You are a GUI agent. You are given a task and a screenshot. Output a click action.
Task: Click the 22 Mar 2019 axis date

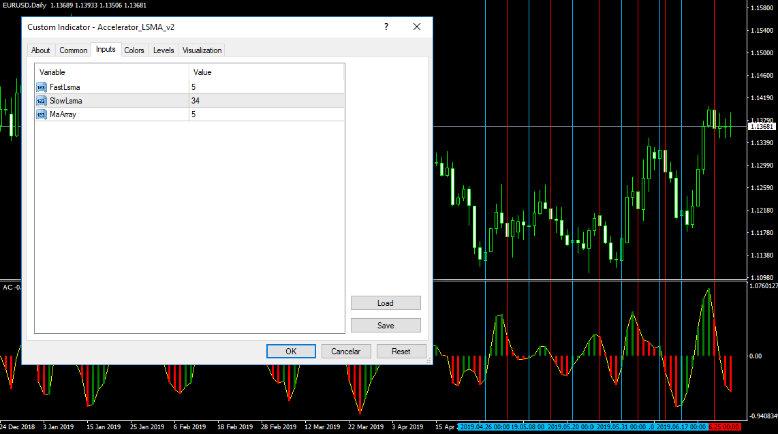coord(366,427)
